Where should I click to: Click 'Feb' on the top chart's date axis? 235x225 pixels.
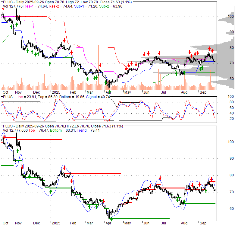[73, 92]
